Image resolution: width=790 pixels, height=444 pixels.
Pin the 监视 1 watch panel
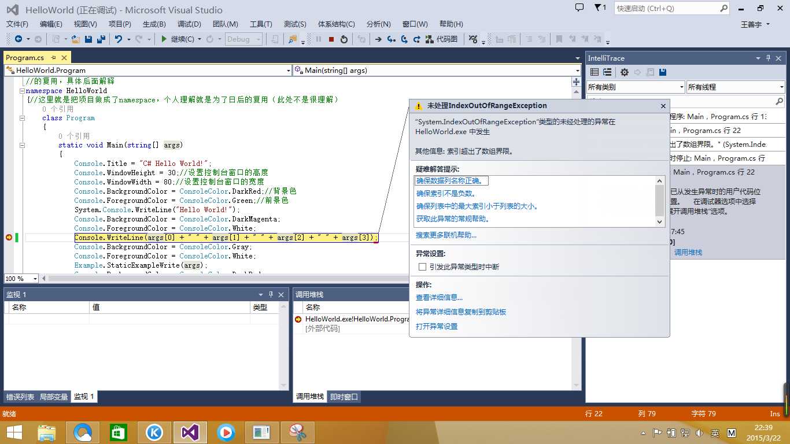[271, 294]
